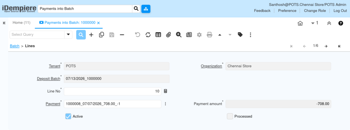Click the Zoom Across icon
Image resolution: width=350 pixels, height=130 pixels.
pos(178,35)
